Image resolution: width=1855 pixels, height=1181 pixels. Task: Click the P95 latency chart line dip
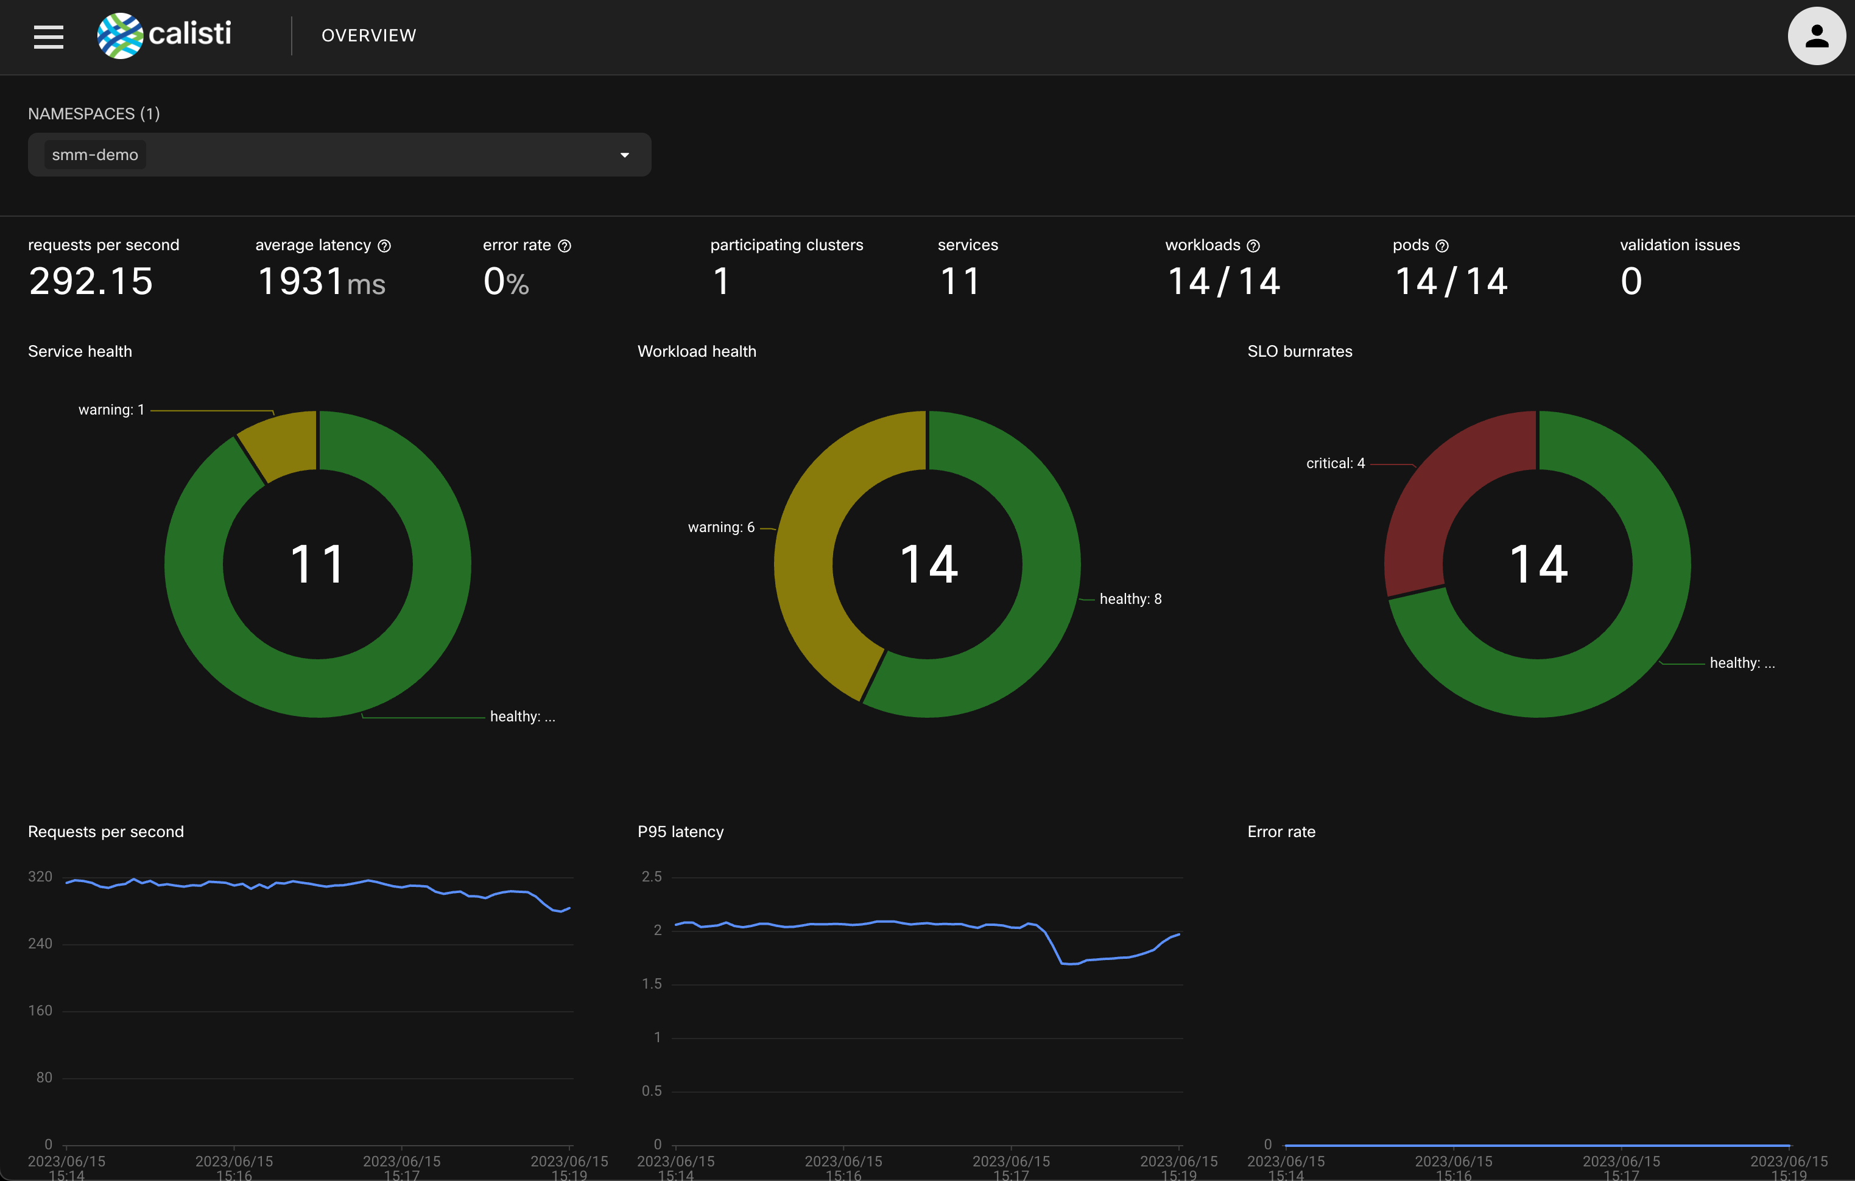1071,963
